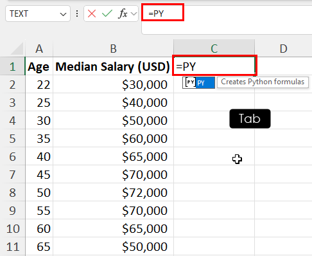Click the age cell with 50
312x256 pixels.
coord(39,192)
